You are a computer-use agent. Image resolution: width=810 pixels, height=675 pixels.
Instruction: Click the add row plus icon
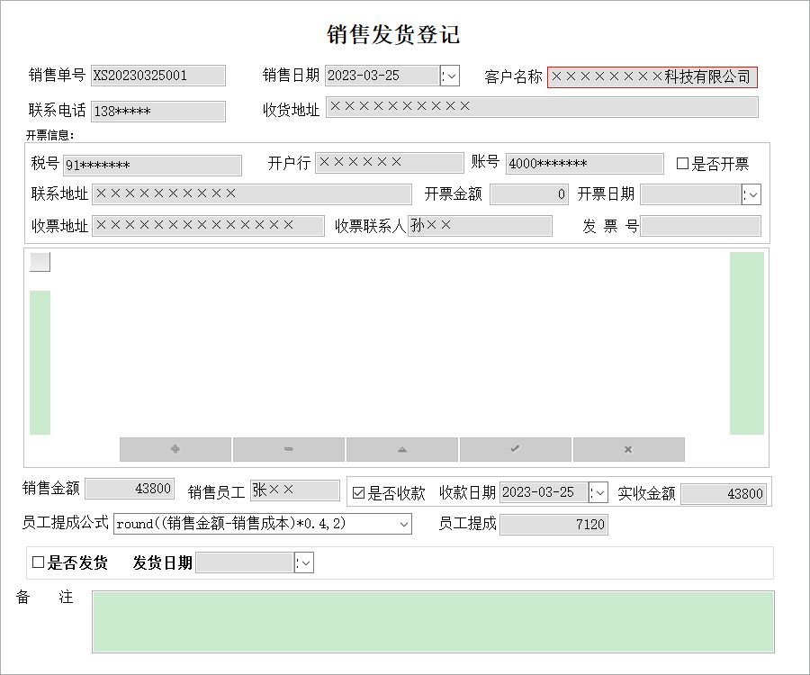[x=175, y=449]
